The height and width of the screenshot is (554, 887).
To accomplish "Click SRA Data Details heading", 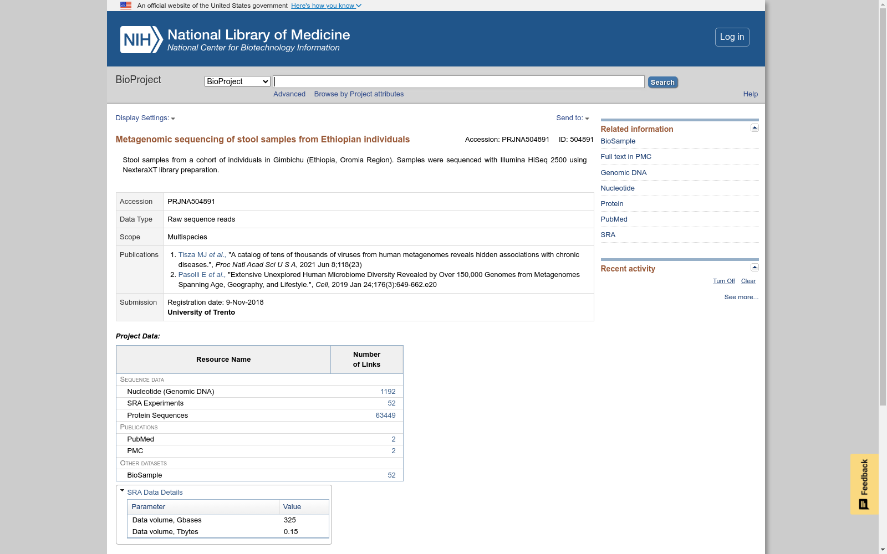I will 155,493.
